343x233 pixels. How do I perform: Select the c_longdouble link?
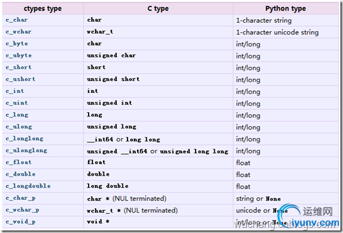[x=28, y=186]
